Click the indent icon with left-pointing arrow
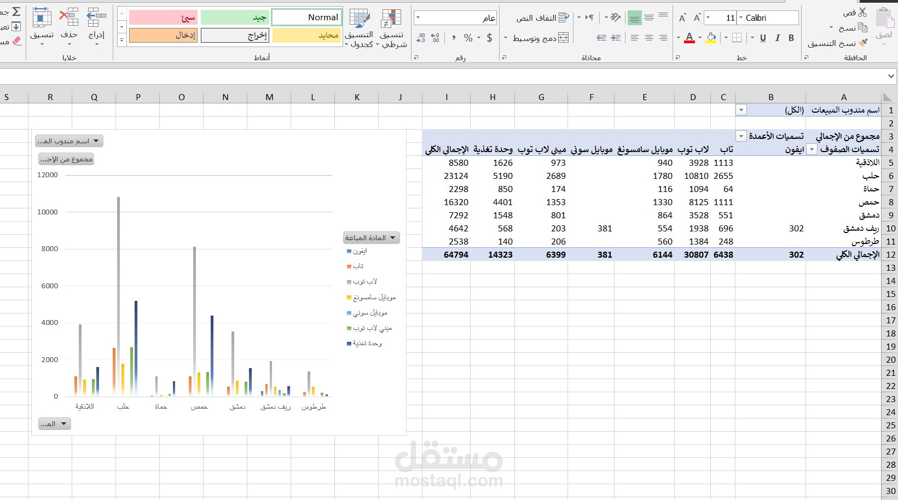This screenshot has height=500, width=898. (601, 38)
